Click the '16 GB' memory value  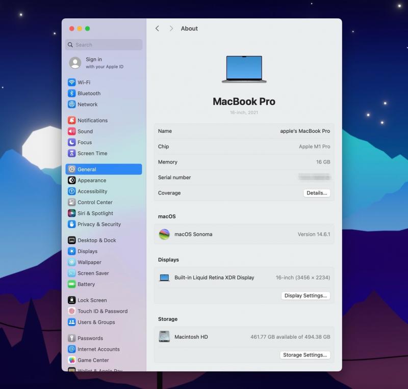[x=323, y=162]
